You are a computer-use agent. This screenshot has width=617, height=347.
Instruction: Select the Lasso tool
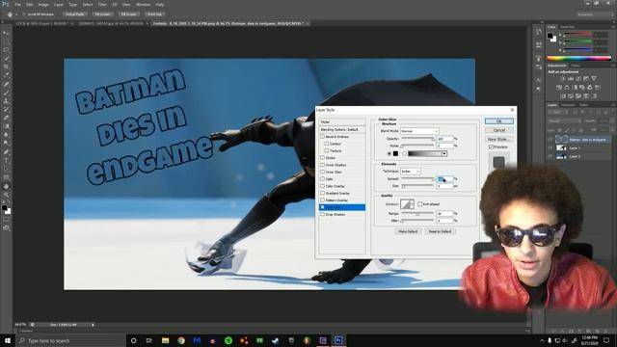coord(6,49)
